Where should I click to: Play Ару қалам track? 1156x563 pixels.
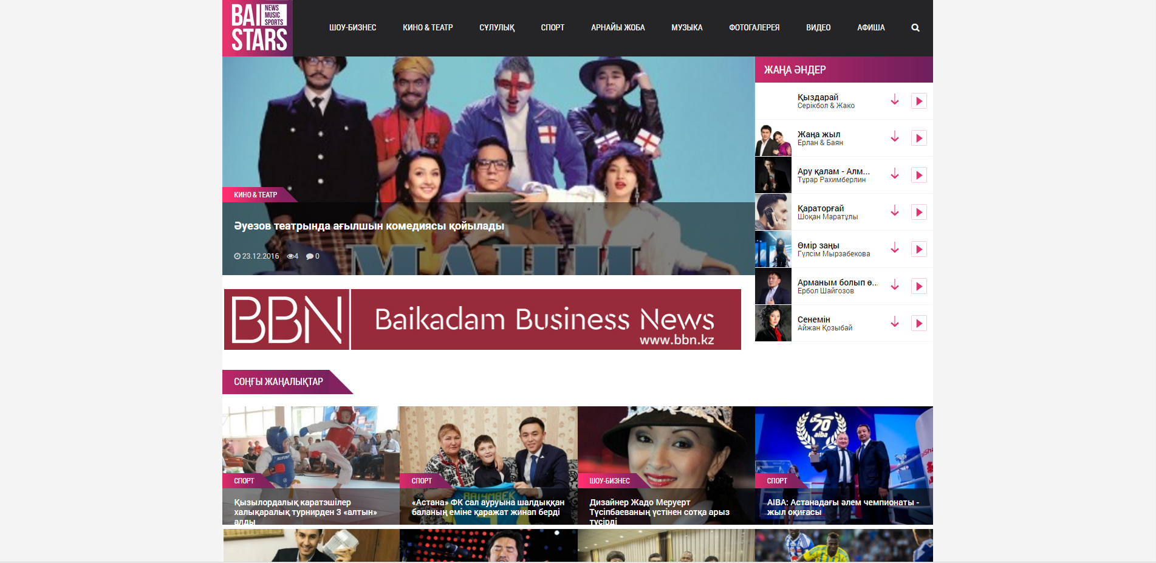tap(918, 176)
